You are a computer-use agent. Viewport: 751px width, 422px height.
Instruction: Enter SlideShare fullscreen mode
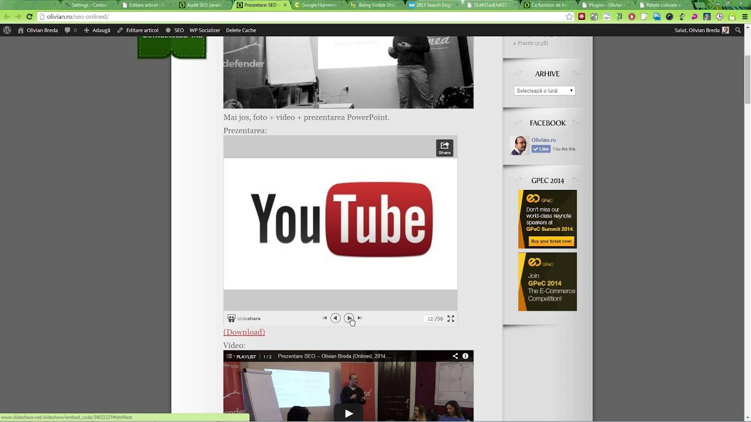[451, 318]
